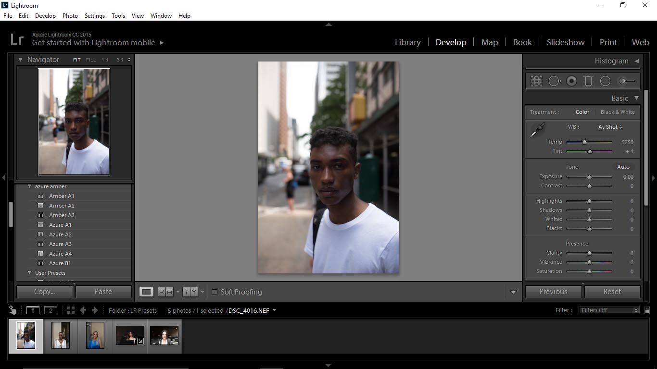The height and width of the screenshot is (369, 657).
Task: Collapse the Navigator panel
Action: pos(21,60)
